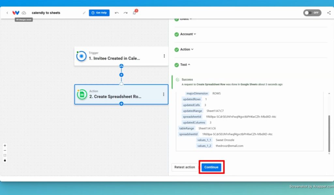Click the thedrooz@email.com value

[229, 146]
